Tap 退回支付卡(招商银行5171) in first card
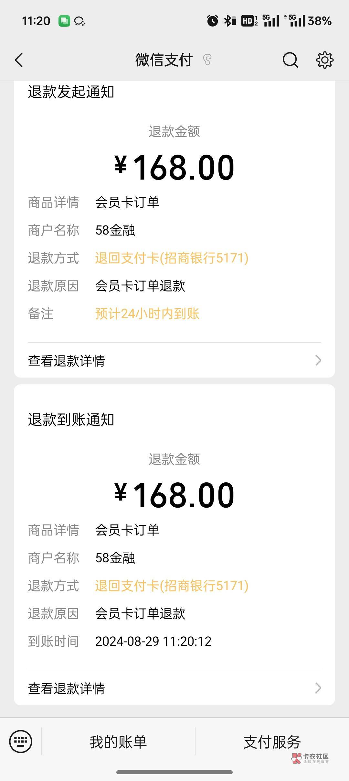Image resolution: width=349 pixels, height=781 pixels. [172, 258]
